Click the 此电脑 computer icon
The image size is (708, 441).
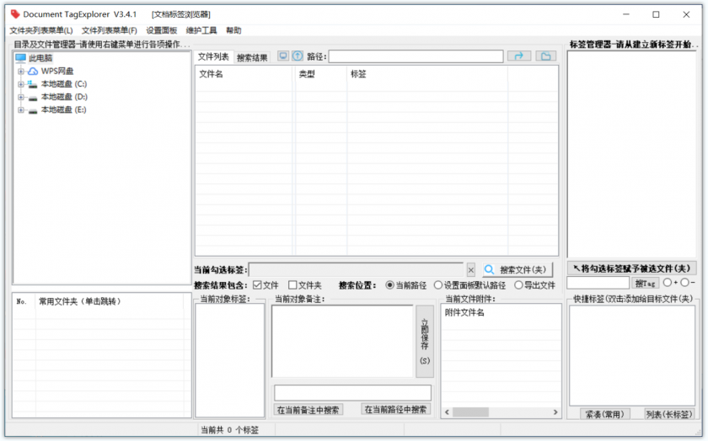(21, 58)
